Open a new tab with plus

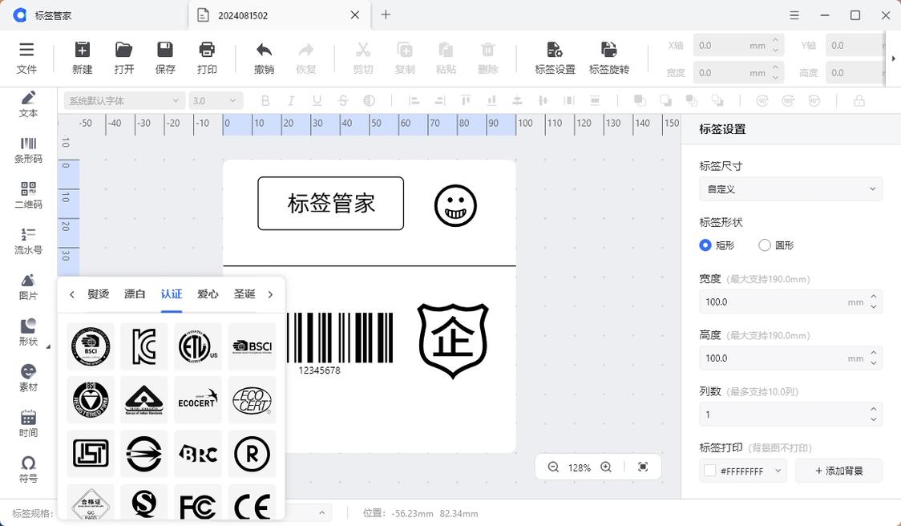(386, 15)
